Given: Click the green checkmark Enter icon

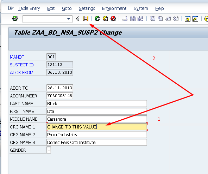Looking at the screenshot, I should pos(15,19).
